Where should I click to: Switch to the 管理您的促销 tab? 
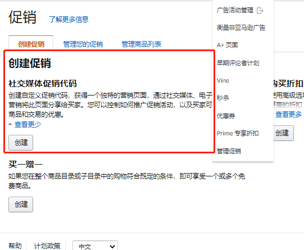[x=83, y=44]
